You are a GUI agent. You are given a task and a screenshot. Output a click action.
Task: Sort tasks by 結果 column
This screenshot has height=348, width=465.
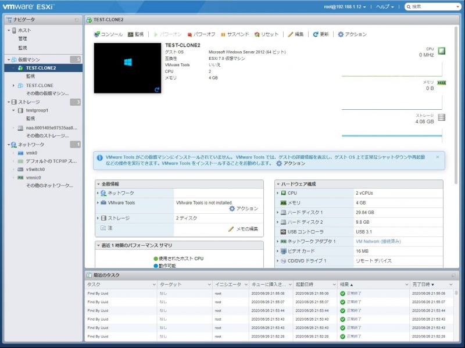tap(346, 285)
